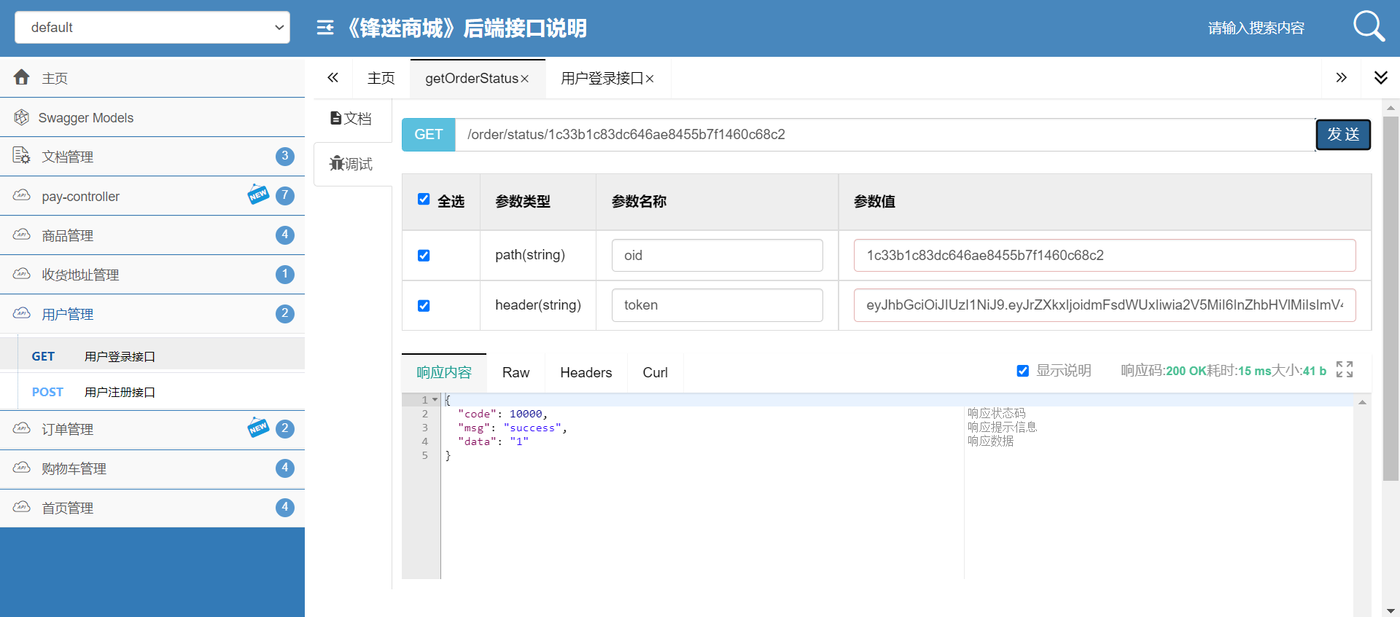This screenshot has width=1400, height=617.
Task: Go to 主页 in left sidebar
Action: pyautogui.click(x=152, y=78)
